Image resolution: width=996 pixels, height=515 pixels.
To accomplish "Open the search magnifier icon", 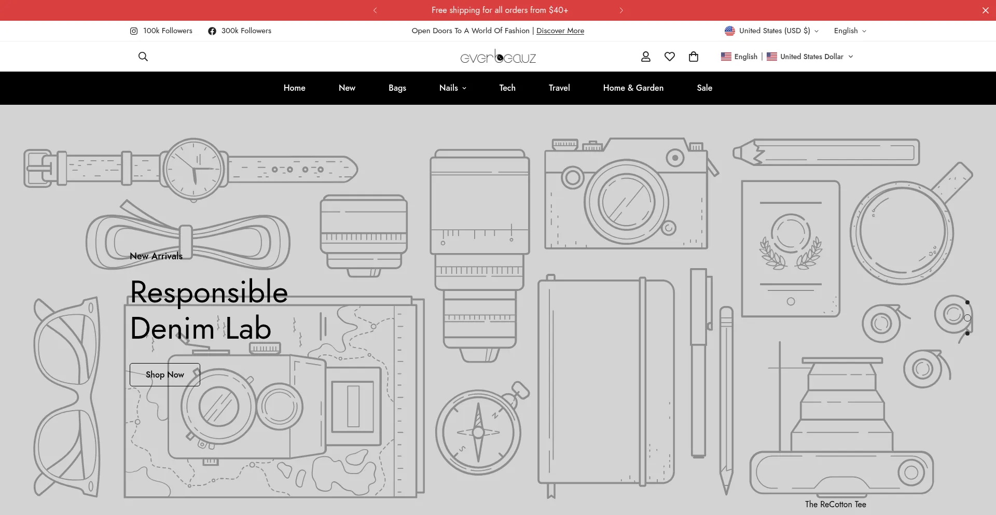I will click(x=143, y=57).
